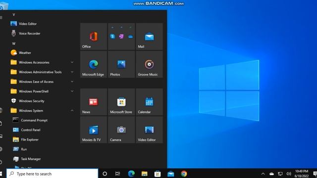Image resolution: width=317 pixels, height=178 pixels.
Task: Open the Movies & TV tile
Action: point(94,130)
